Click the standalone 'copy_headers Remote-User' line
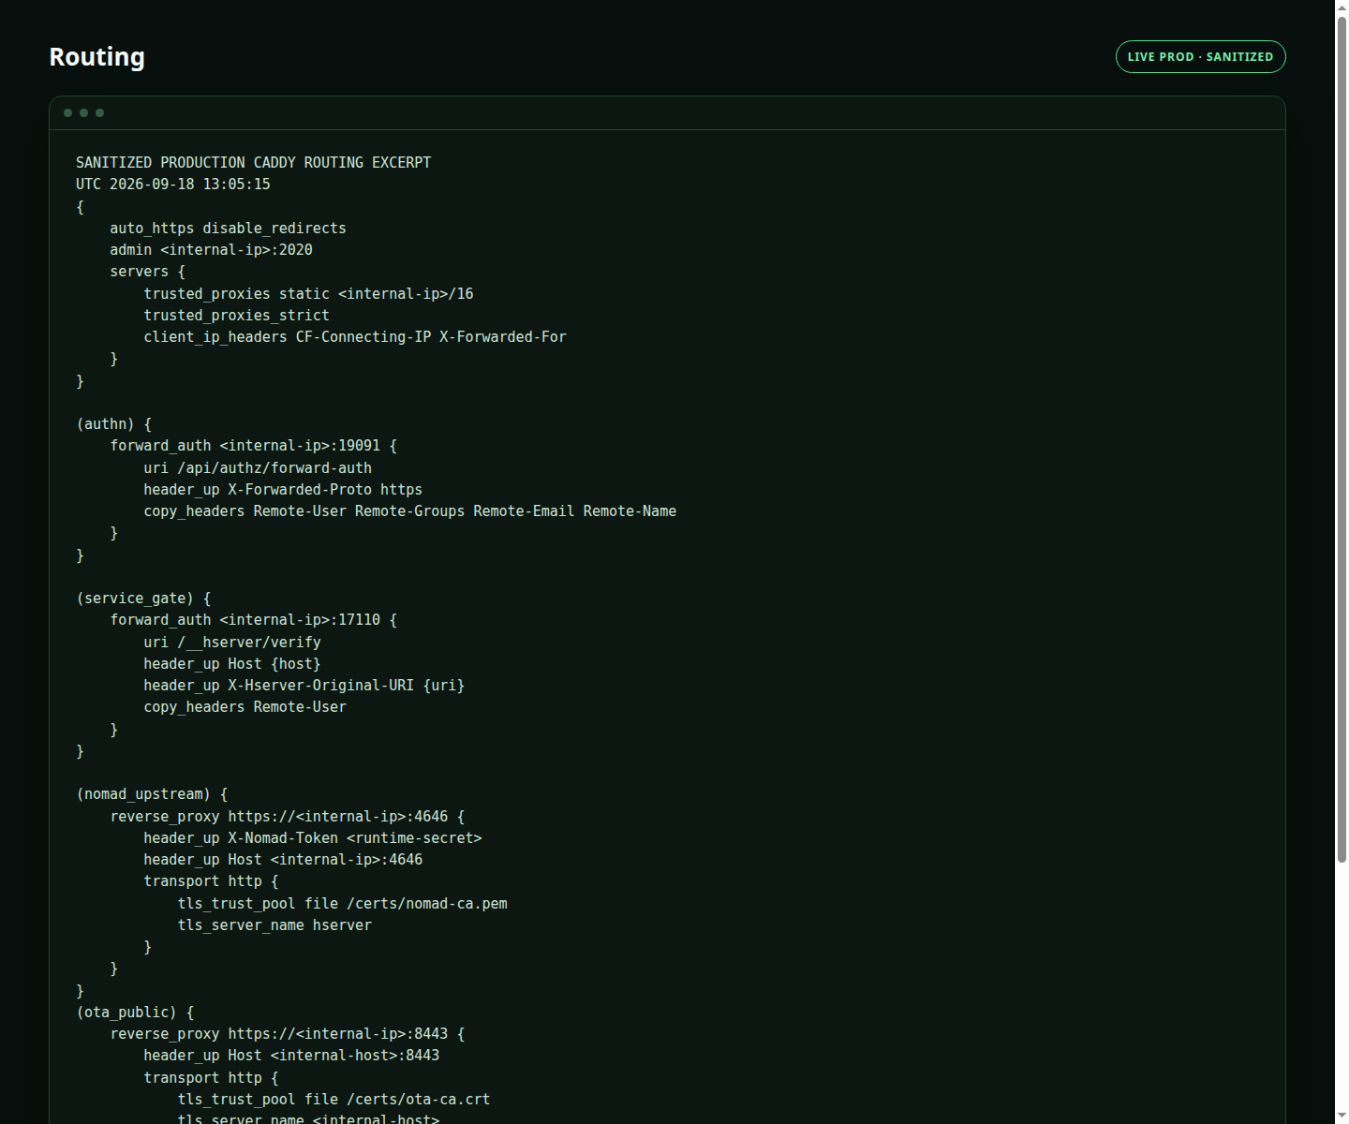Screen dimensions: 1349x1124 245,707
